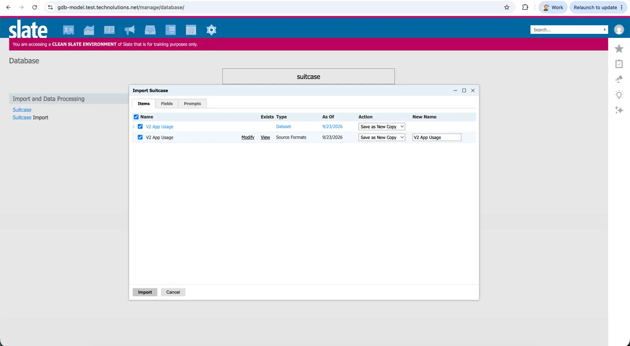630x346 pixels.
Task: Expand the V2 App Usage Dataset row triangle
Action: point(134,126)
